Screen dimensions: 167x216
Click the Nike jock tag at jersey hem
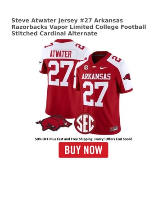point(114,129)
